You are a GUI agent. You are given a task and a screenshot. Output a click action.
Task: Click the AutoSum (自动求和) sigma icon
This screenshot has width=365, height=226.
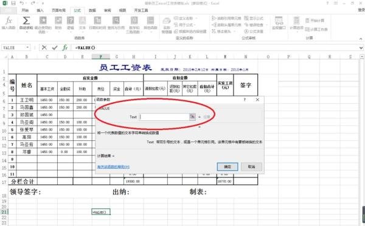pos(26,23)
